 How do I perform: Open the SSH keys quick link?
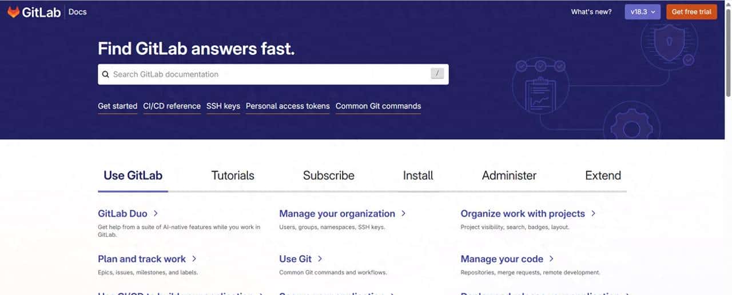223,106
